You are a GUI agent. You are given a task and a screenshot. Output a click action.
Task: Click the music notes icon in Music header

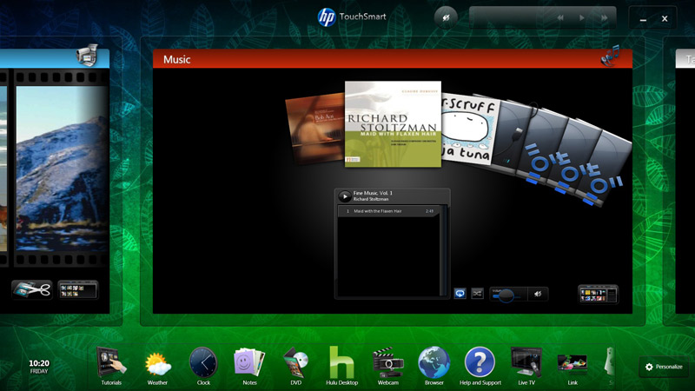(611, 56)
